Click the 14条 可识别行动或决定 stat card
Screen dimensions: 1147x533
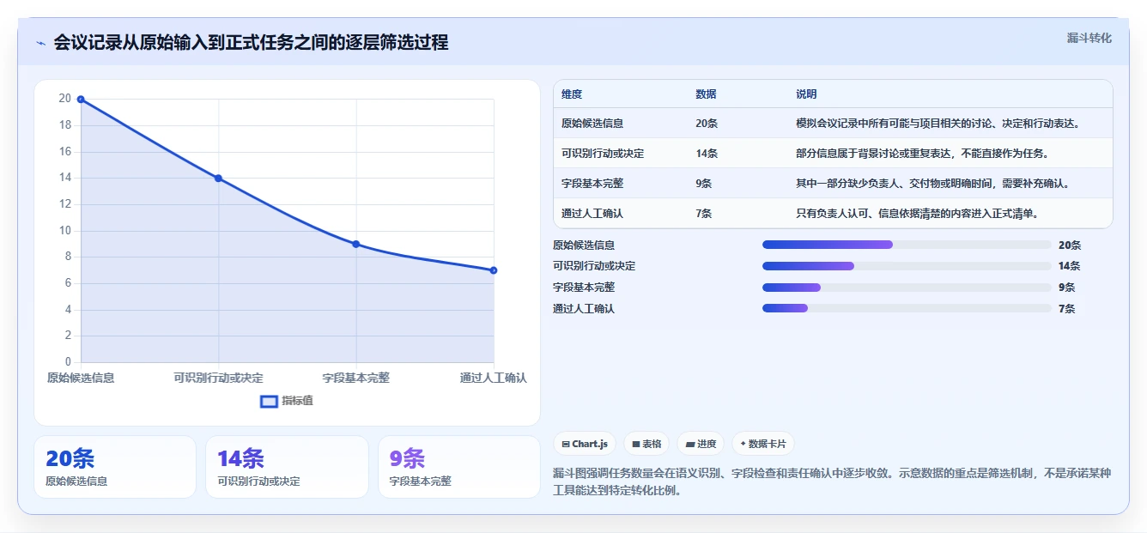[x=287, y=467]
